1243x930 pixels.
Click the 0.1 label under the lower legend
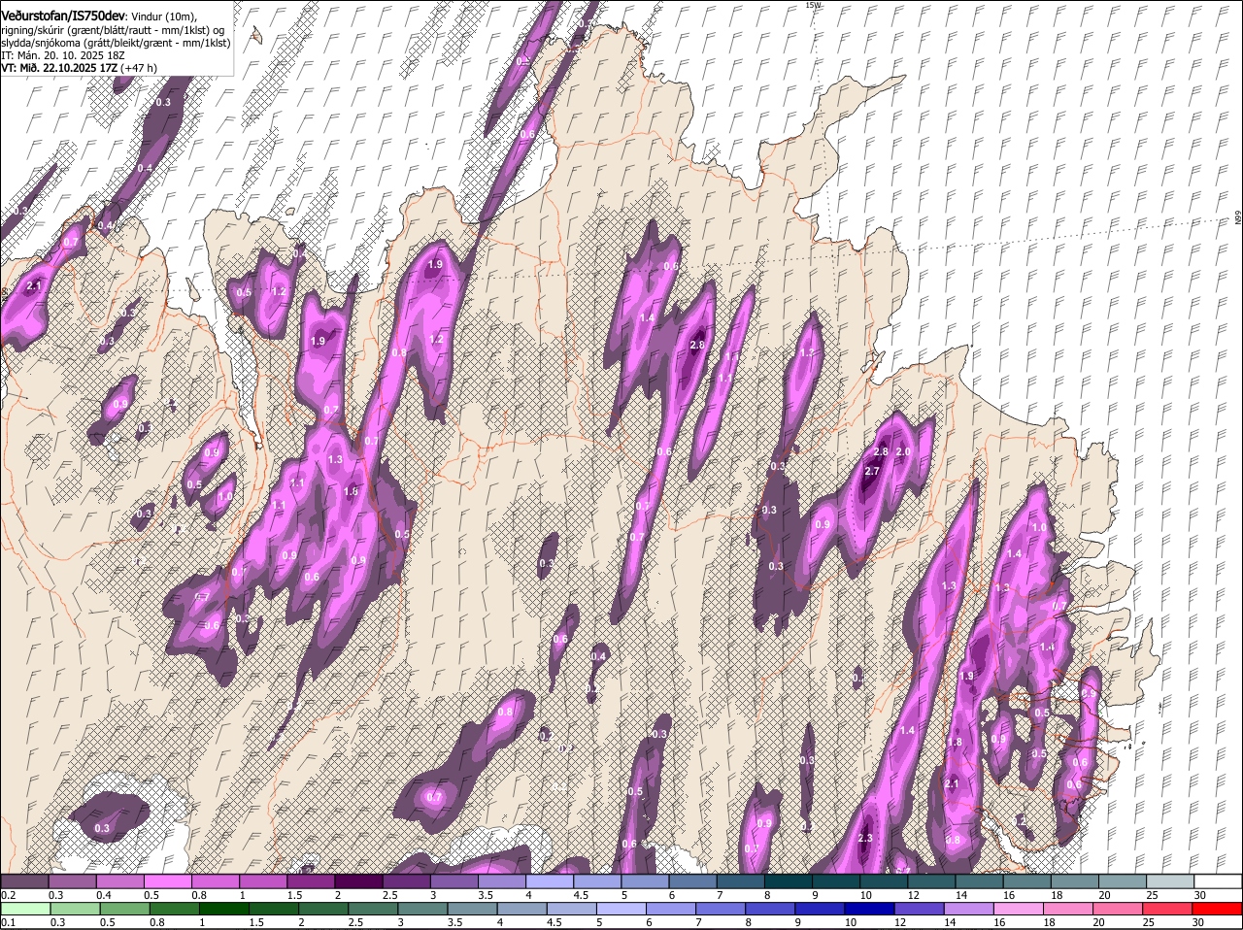tap(8, 923)
